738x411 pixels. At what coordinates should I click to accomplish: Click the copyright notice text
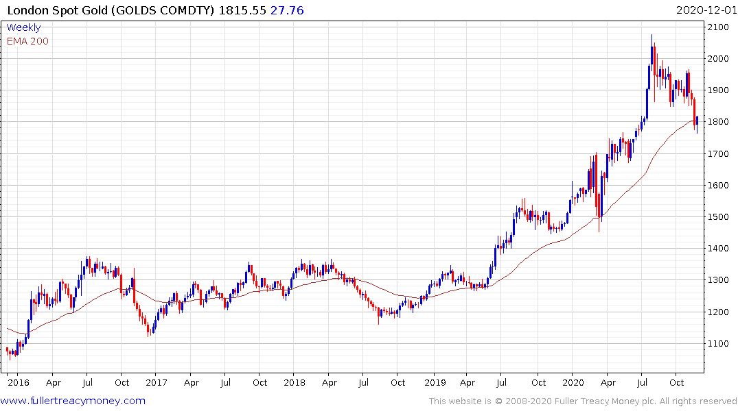click(x=583, y=401)
